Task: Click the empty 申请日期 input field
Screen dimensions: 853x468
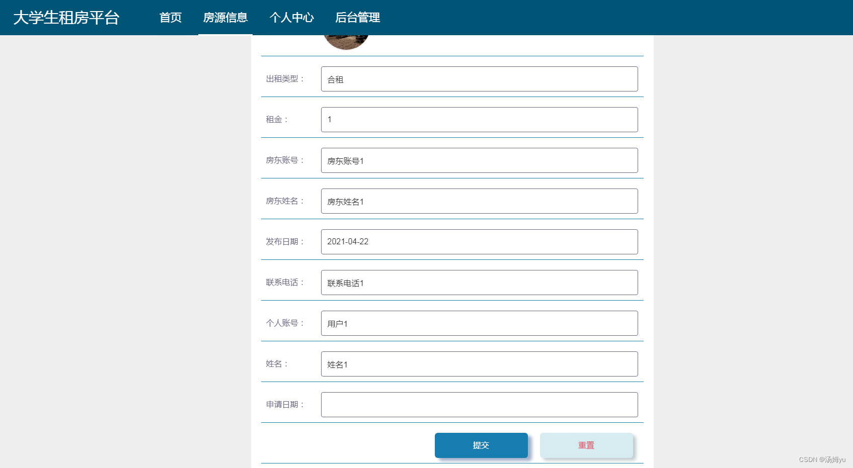Action: tap(480, 405)
